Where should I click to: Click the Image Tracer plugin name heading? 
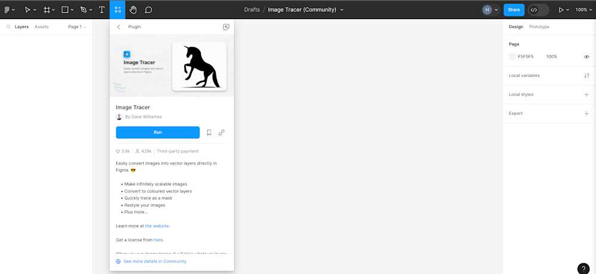[133, 108]
